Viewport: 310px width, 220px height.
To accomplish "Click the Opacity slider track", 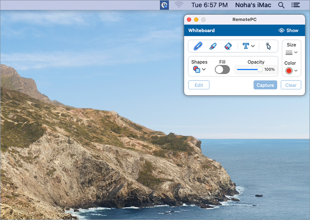I will (x=248, y=69).
